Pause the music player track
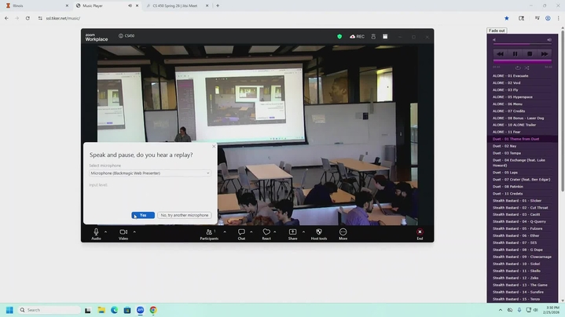565x317 pixels. (x=515, y=54)
